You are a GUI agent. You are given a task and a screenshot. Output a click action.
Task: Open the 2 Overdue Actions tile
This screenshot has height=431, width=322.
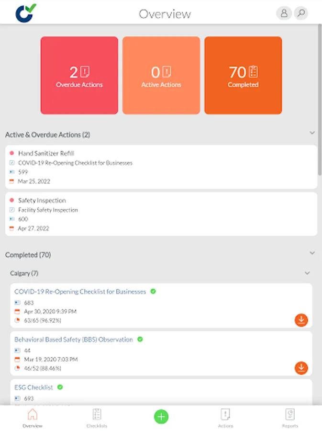coord(79,75)
